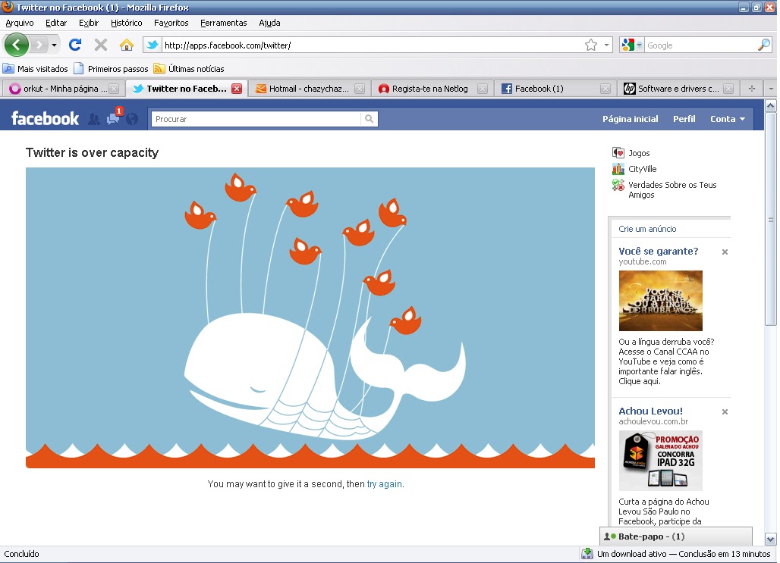
Task: Reload the page with the refresh icon
Action: (x=75, y=45)
